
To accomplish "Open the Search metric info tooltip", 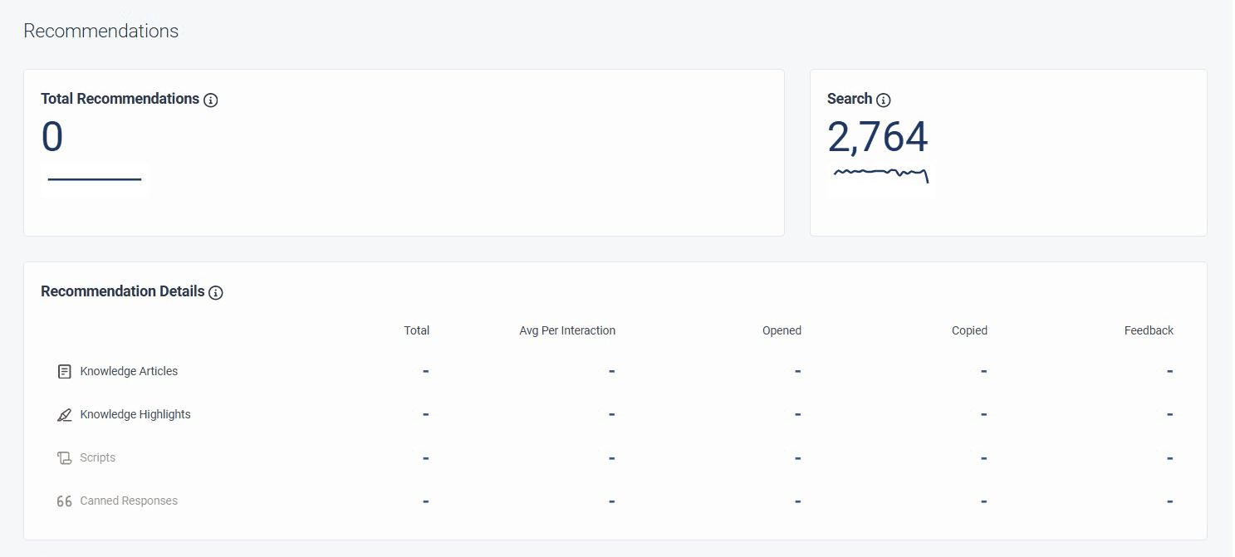I will (884, 100).
